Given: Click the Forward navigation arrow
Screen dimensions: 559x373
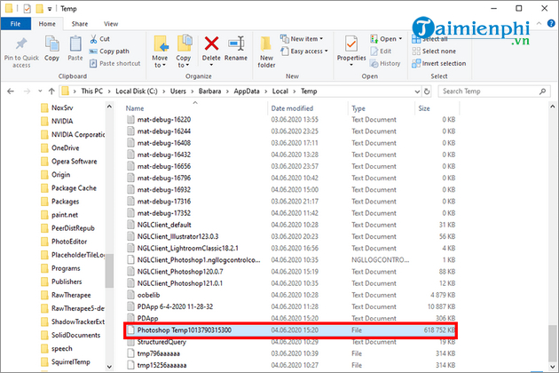Looking at the screenshot, I should (x=27, y=91).
